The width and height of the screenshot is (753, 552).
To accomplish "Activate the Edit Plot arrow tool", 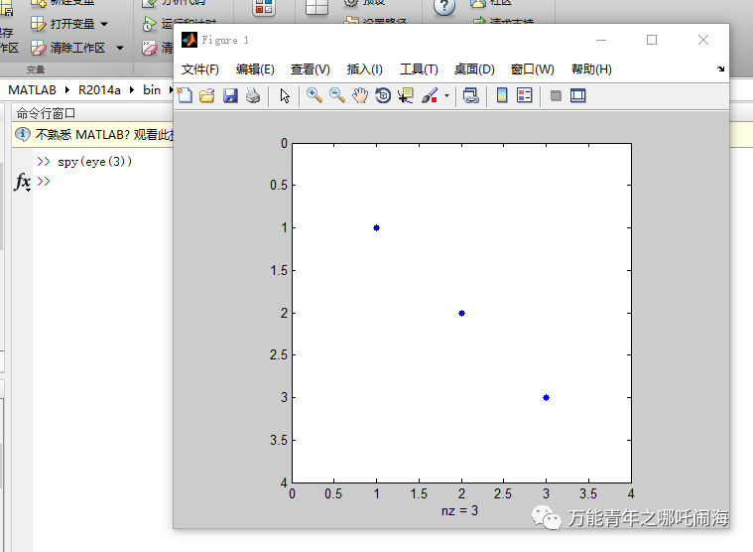I will coord(285,95).
